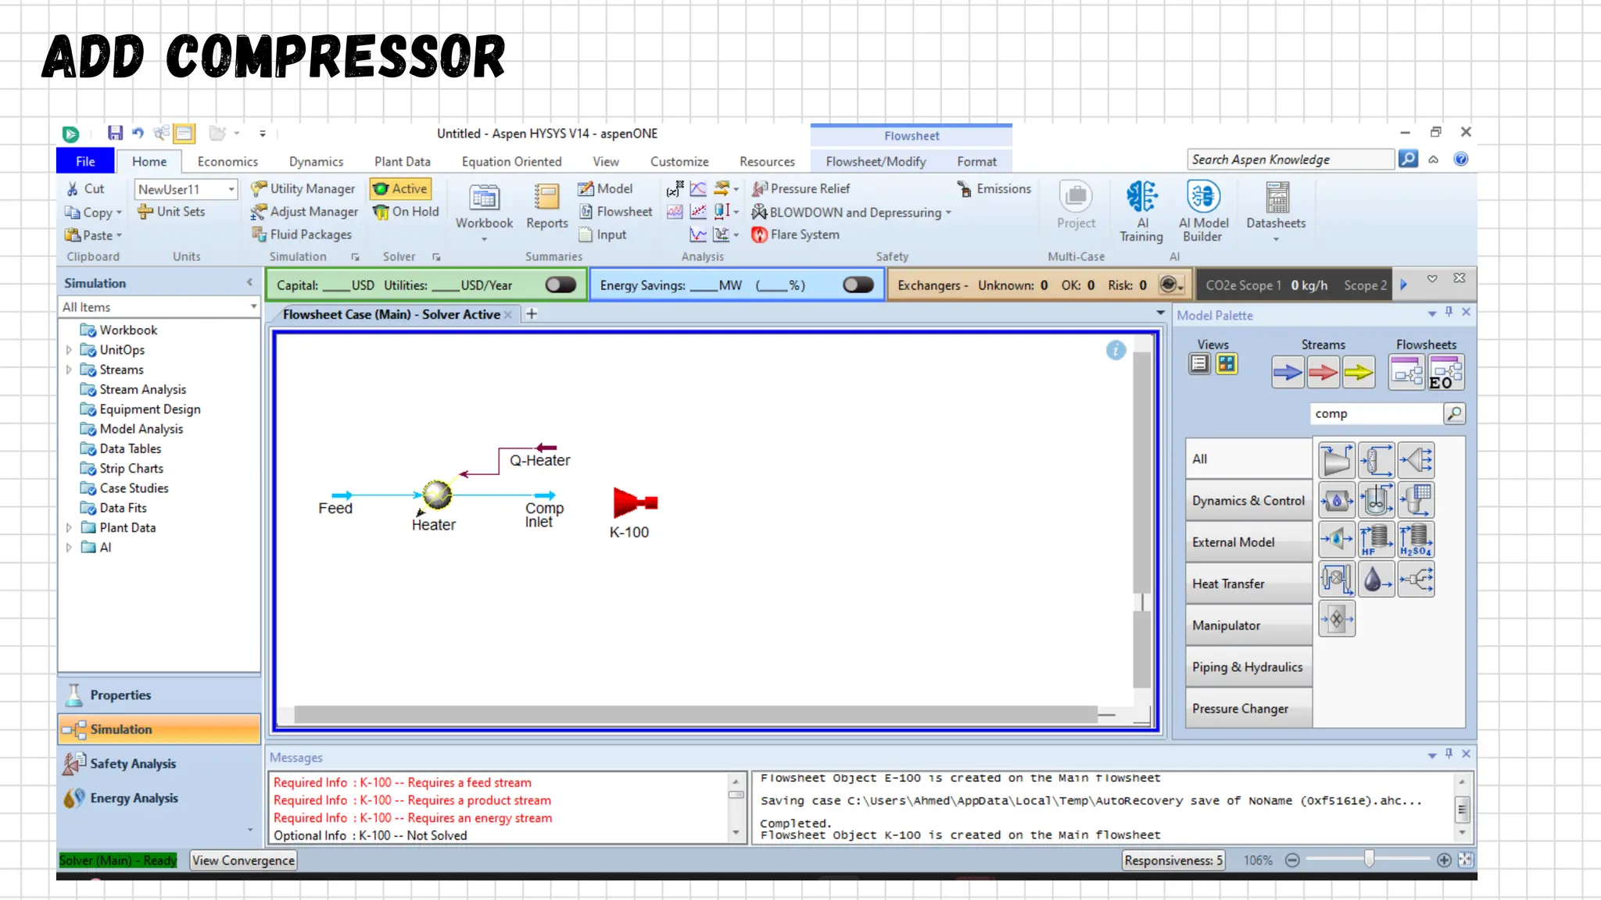Collapse the Simulation navigation pane
The image size is (1601, 900).
[249, 283]
